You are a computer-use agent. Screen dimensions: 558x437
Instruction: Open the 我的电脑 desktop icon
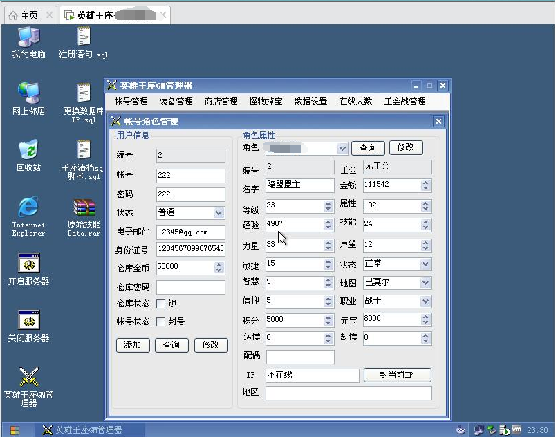pyautogui.click(x=28, y=37)
